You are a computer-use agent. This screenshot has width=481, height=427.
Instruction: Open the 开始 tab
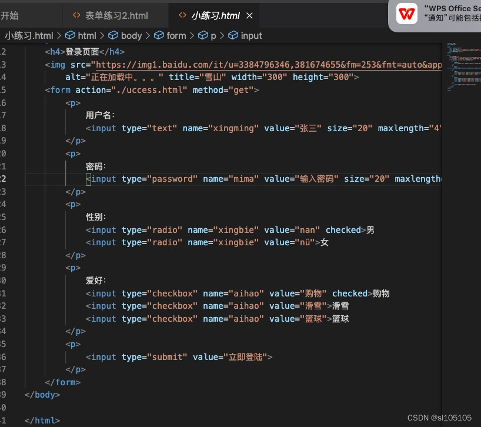(x=9, y=15)
